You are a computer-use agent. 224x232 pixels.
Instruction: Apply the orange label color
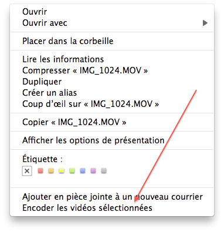pos(51,170)
